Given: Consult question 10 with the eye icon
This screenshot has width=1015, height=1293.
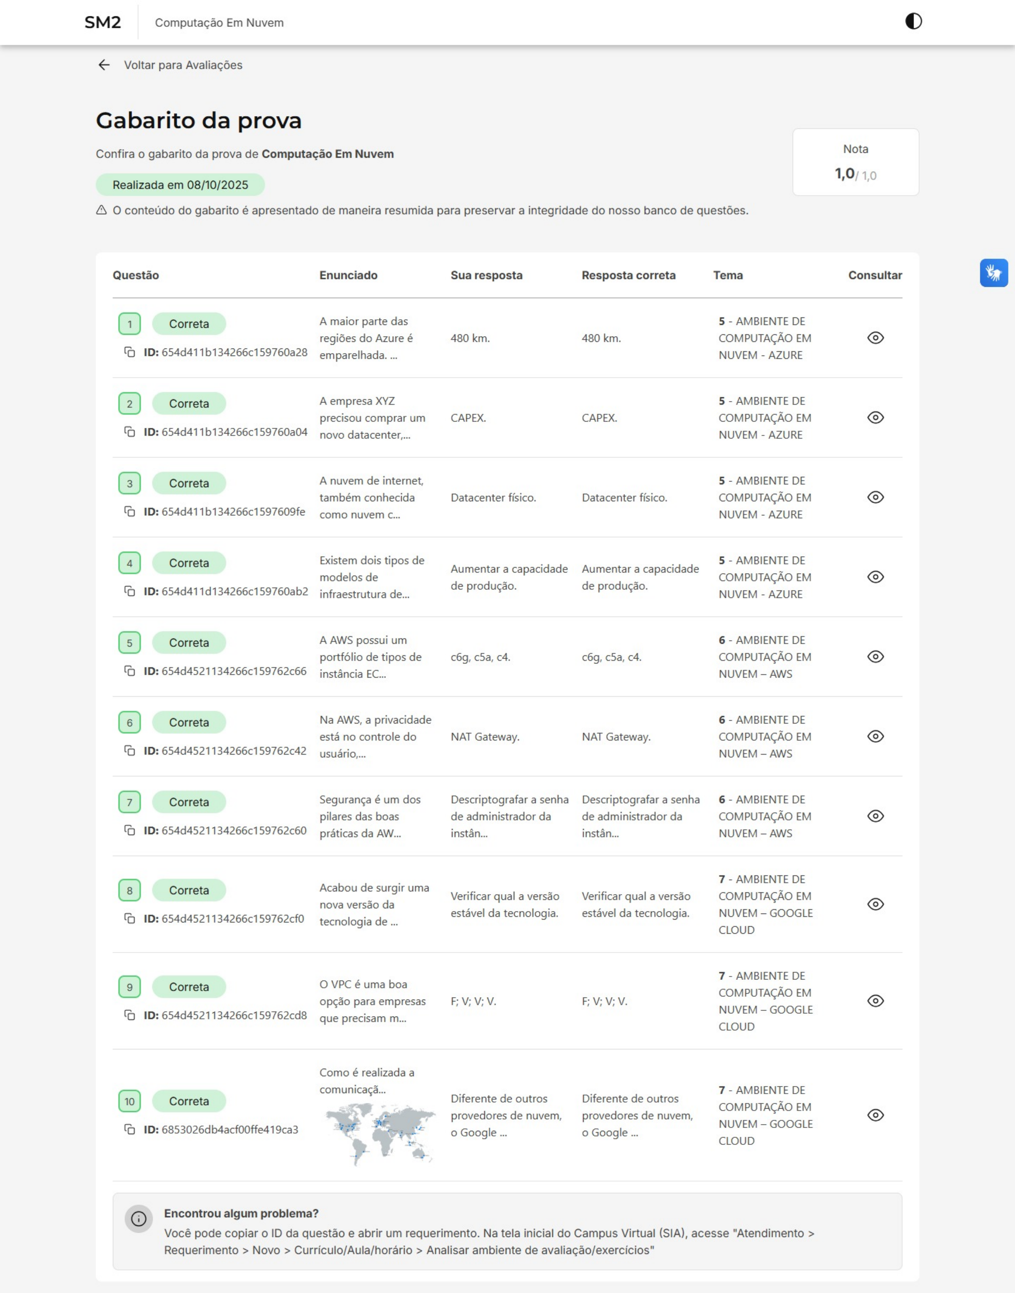Looking at the screenshot, I should [875, 1115].
